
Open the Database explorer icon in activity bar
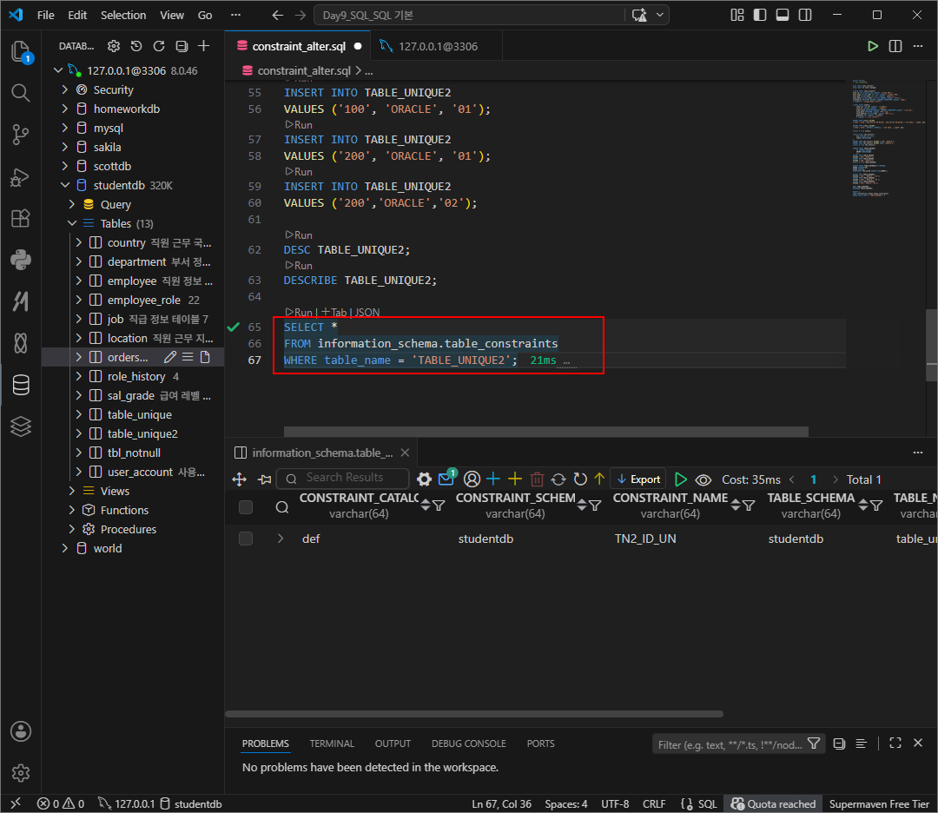point(20,386)
